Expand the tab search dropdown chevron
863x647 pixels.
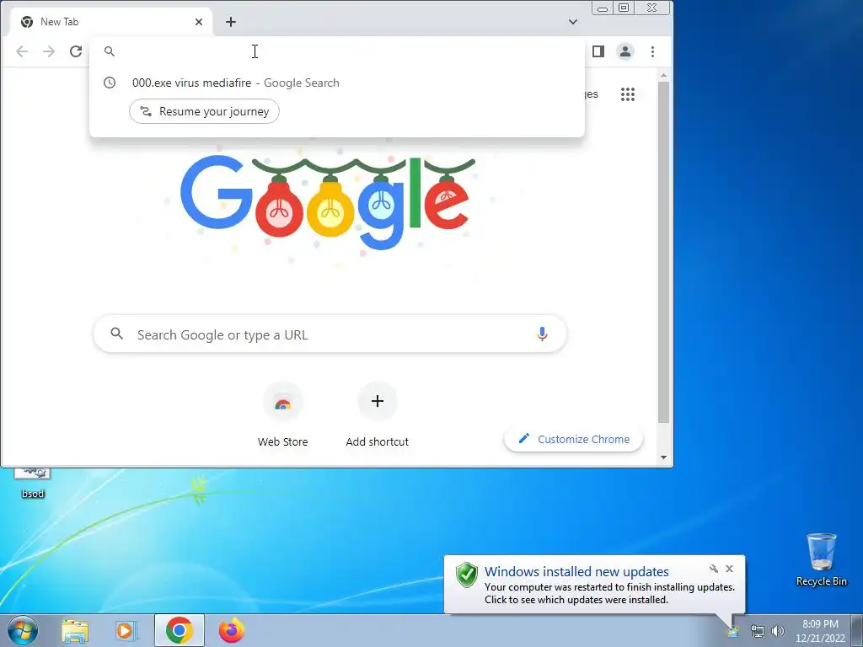coord(573,22)
